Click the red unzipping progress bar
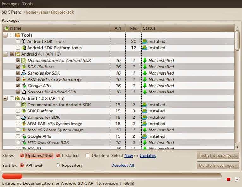This screenshot has height=187, width=242. tap(12, 176)
